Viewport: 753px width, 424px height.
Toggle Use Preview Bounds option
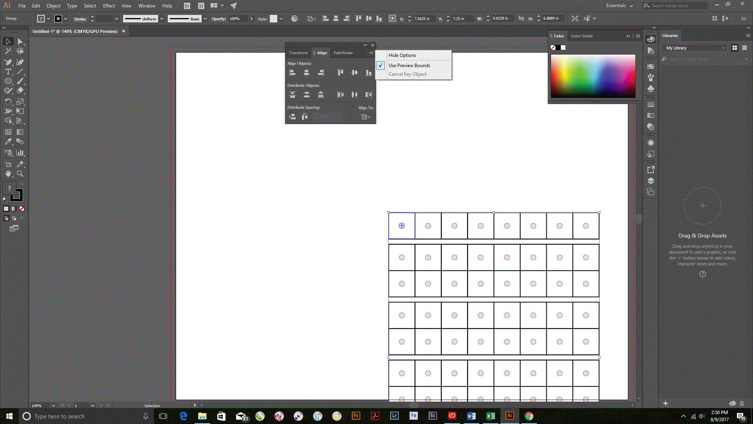point(409,66)
